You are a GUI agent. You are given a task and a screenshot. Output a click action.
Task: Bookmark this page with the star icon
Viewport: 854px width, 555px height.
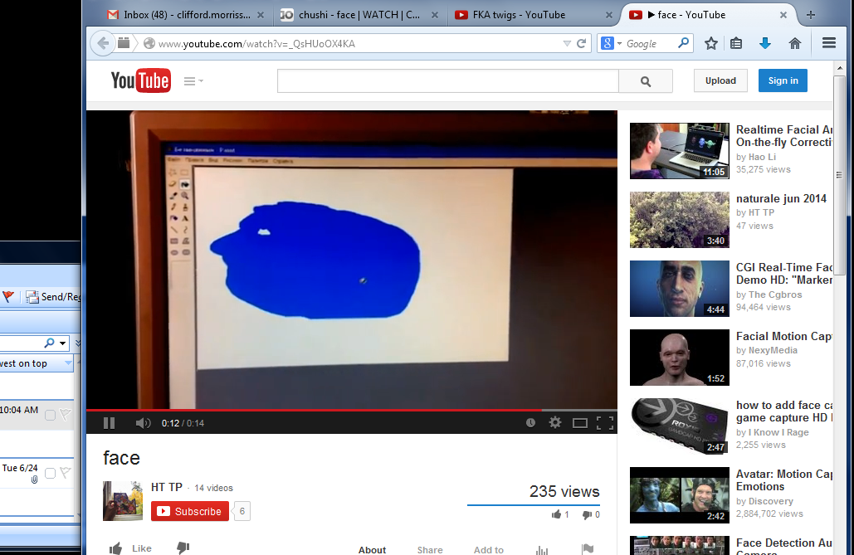click(710, 44)
